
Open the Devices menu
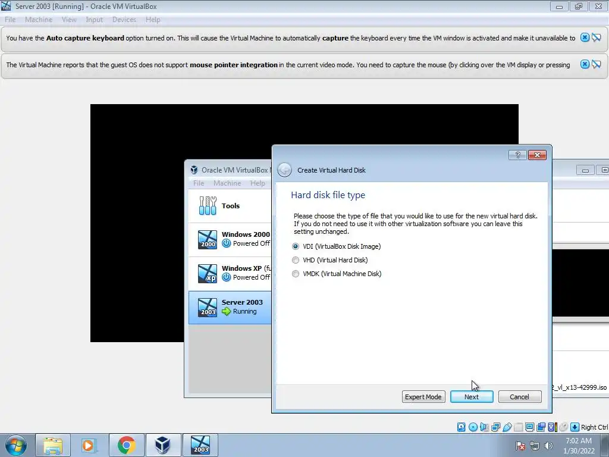click(x=124, y=20)
